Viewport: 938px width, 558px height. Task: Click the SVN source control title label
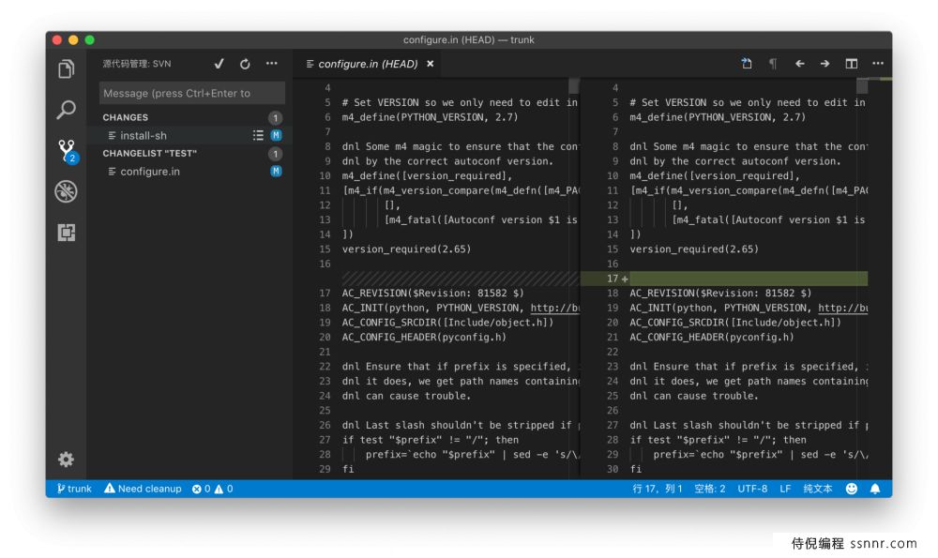coord(137,64)
